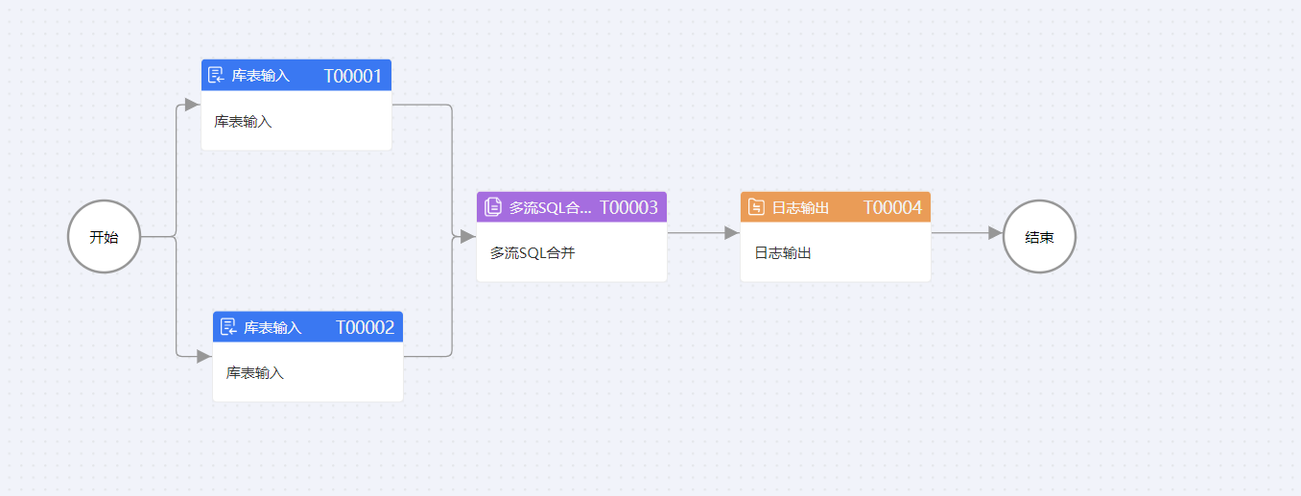Image resolution: width=1301 pixels, height=496 pixels.
Task: Click the 多流SQL合并 body text of the purple node
Action: (532, 253)
